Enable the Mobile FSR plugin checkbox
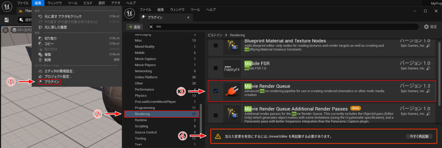The height and width of the screenshot is (148, 442). pyautogui.click(x=216, y=68)
